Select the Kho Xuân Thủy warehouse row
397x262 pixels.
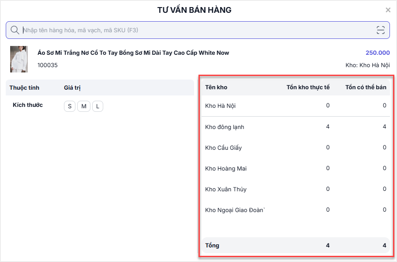[225, 189]
